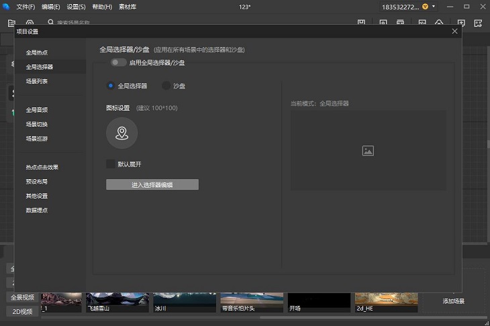
Task: Switch to 全局热点 in settings sidebar
Action: click(x=37, y=52)
